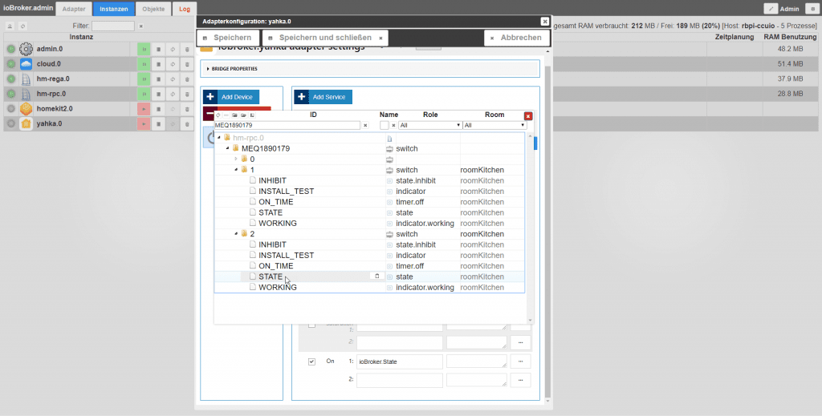Select ON_TIME under channel 1

(x=276, y=202)
